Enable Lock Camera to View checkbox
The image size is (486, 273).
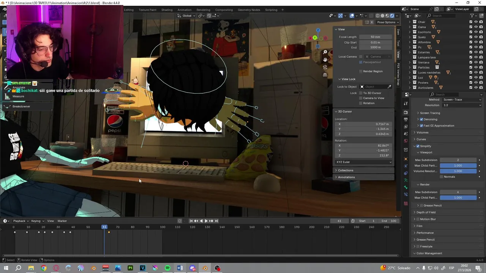361,98
